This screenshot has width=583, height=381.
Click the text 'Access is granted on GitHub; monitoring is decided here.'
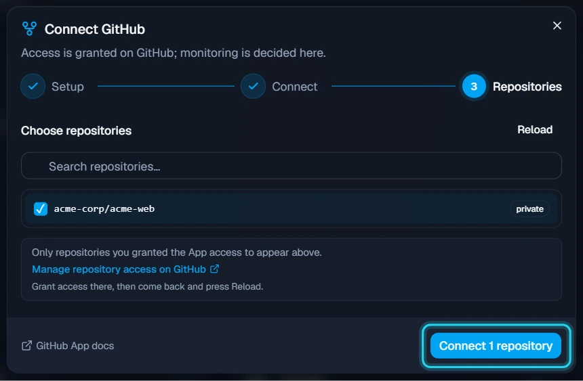(x=174, y=53)
